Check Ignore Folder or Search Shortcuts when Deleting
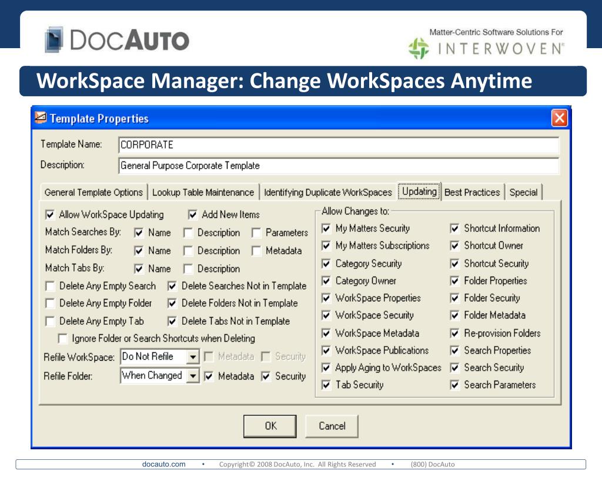 click(62, 338)
